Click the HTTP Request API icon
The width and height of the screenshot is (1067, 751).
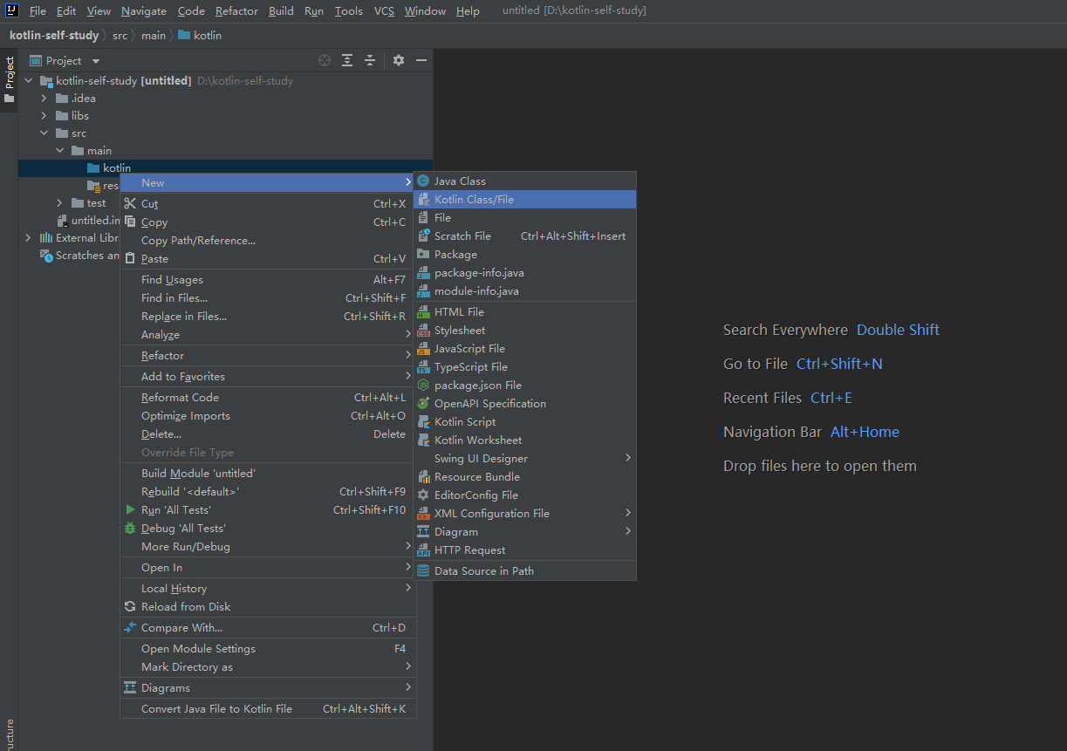pyautogui.click(x=423, y=550)
